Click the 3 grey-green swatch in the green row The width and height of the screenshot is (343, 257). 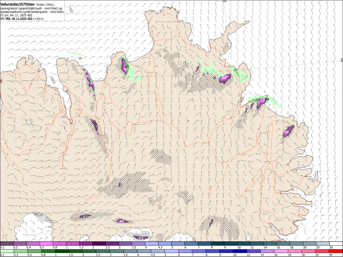116,251
